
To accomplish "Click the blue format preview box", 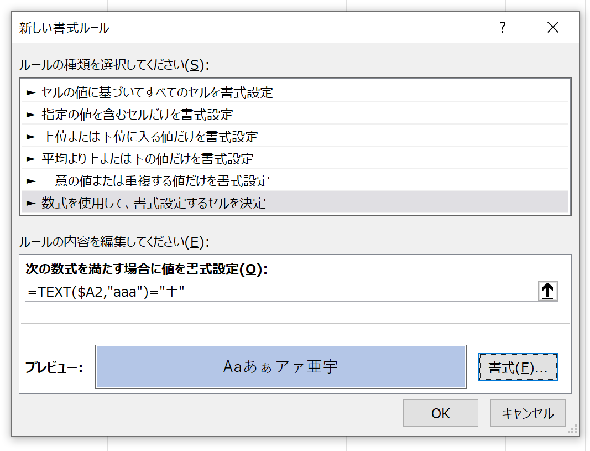I will pos(281,367).
